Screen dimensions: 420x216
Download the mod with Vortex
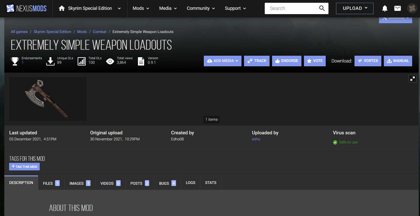[368, 61]
